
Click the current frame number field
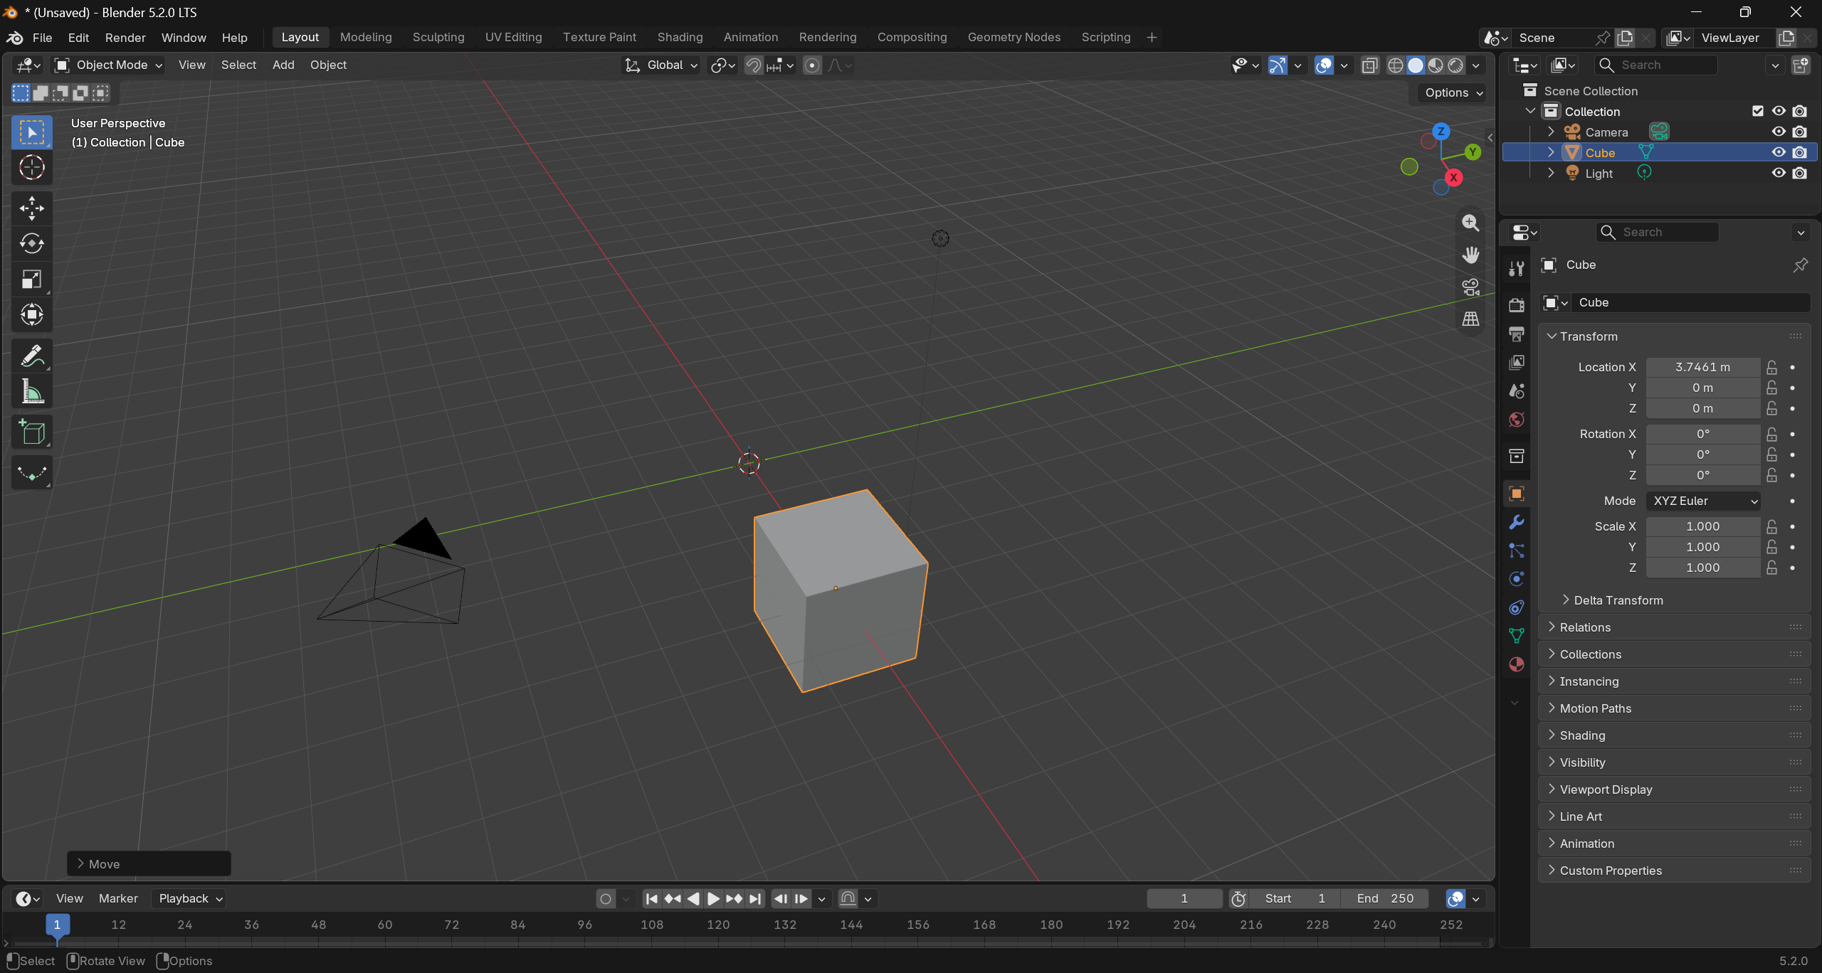pos(1184,898)
